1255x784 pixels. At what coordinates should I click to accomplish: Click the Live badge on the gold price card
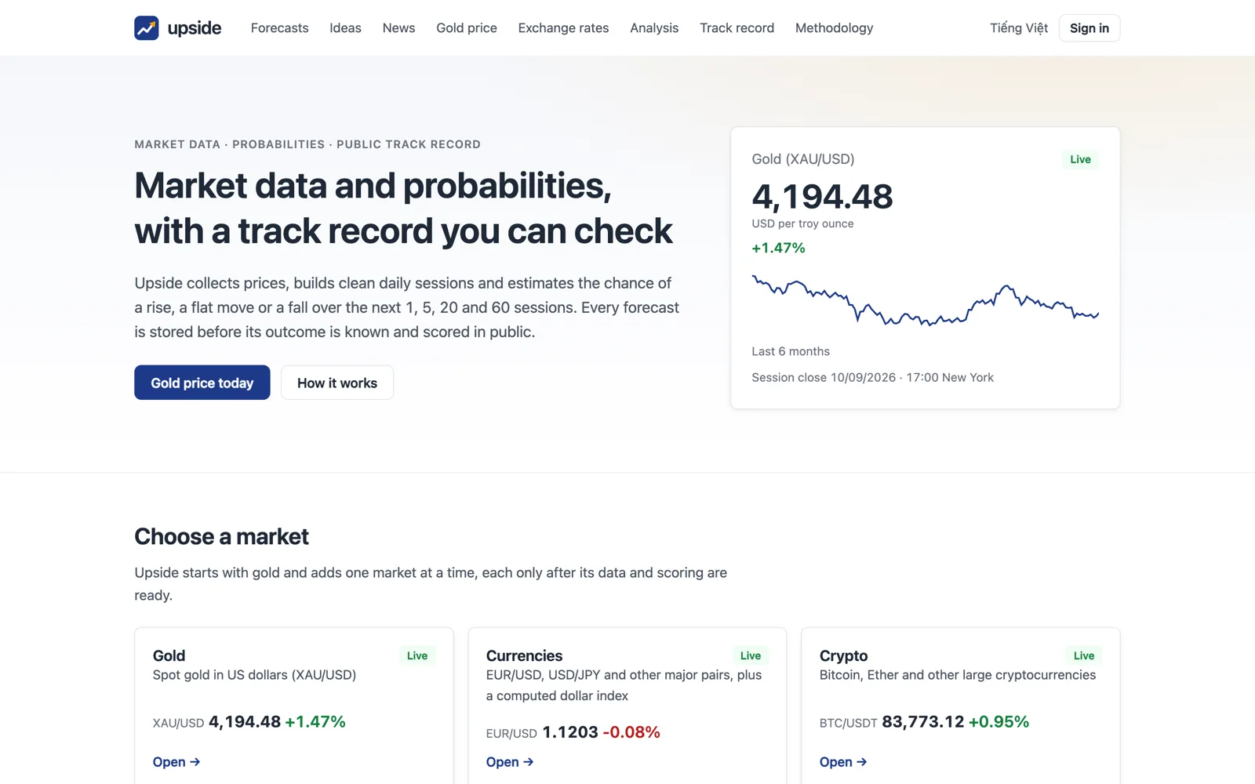tap(1080, 159)
